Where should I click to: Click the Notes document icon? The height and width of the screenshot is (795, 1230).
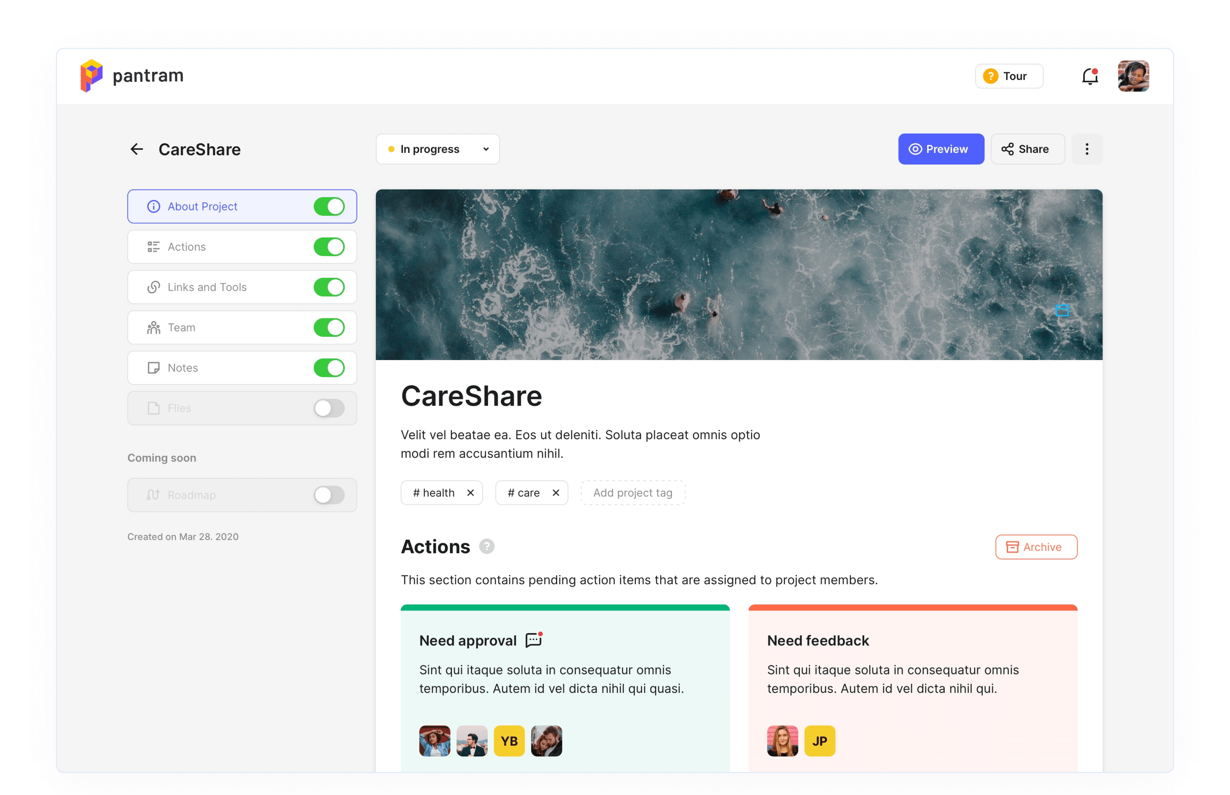click(x=153, y=367)
